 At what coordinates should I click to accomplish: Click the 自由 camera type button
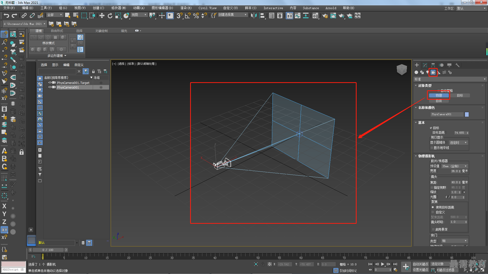click(439, 101)
